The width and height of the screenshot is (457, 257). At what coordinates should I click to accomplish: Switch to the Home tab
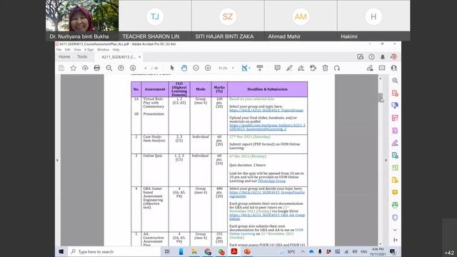64,57
